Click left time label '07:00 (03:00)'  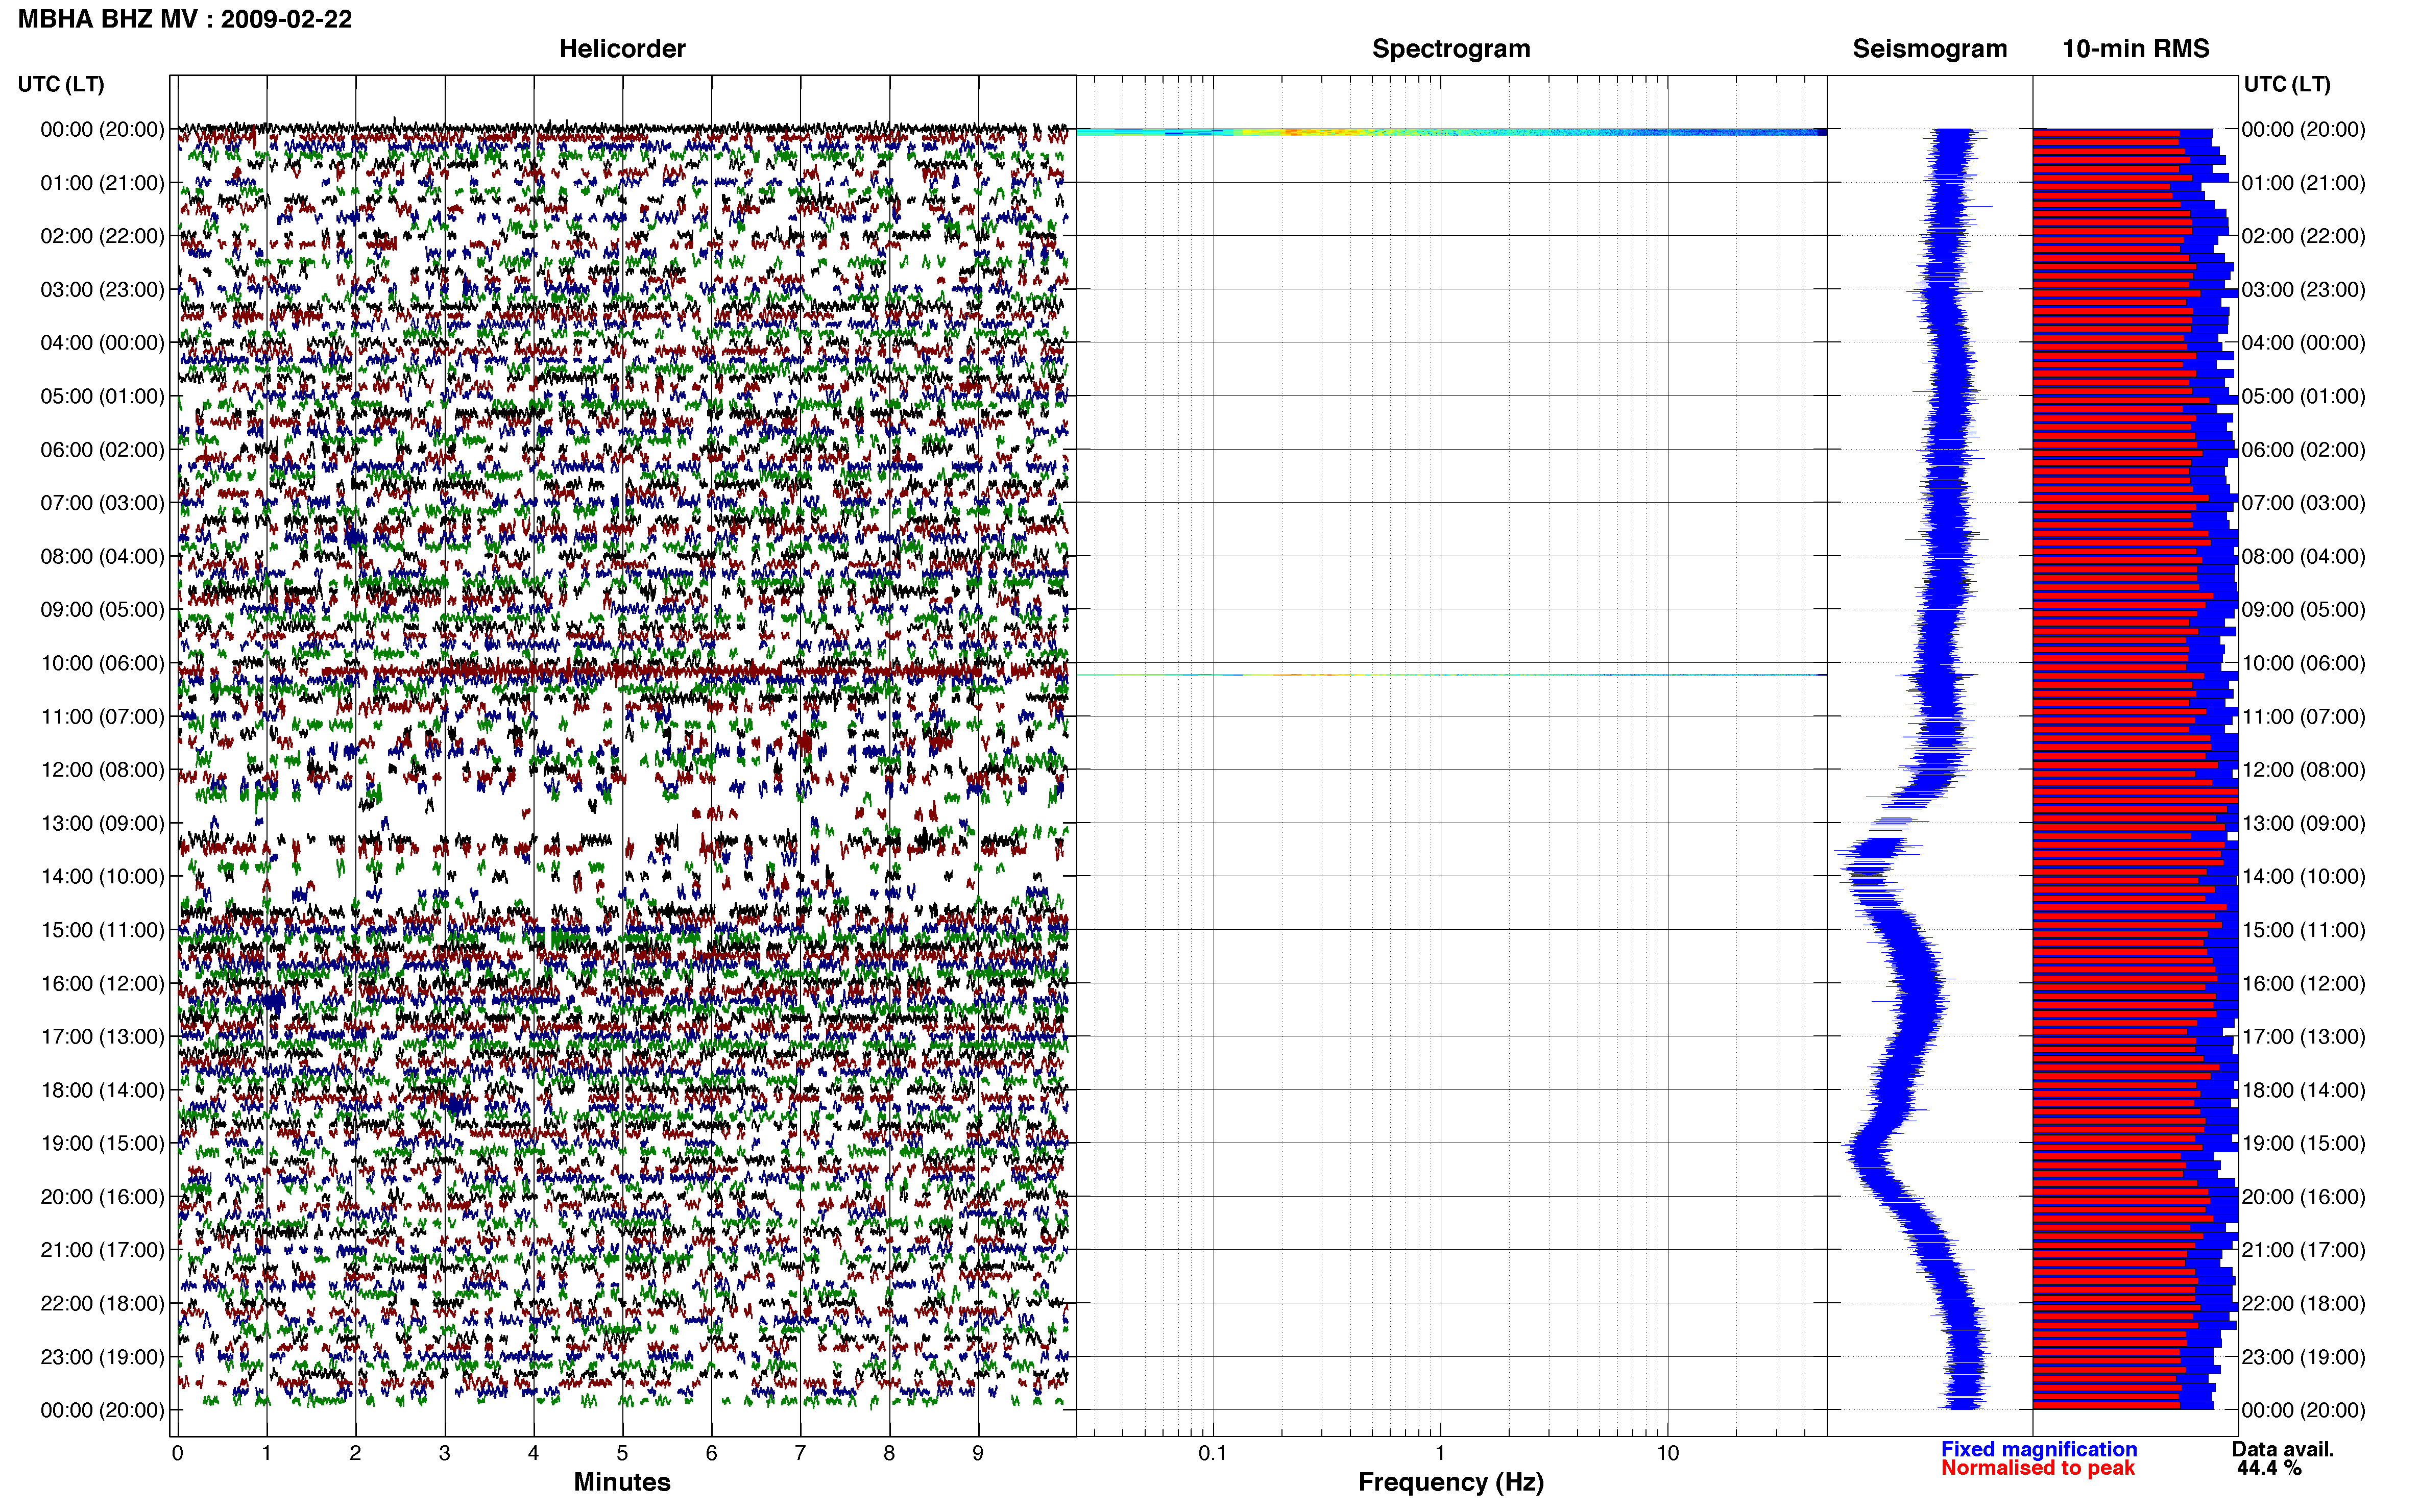click(102, 503)
